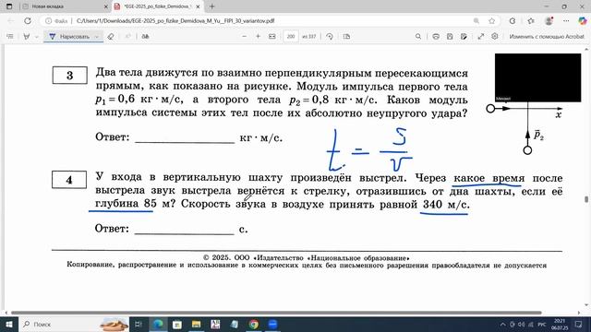Open Google Chrome from taskbar
This screenshot has height=332, width=591.
254,324
